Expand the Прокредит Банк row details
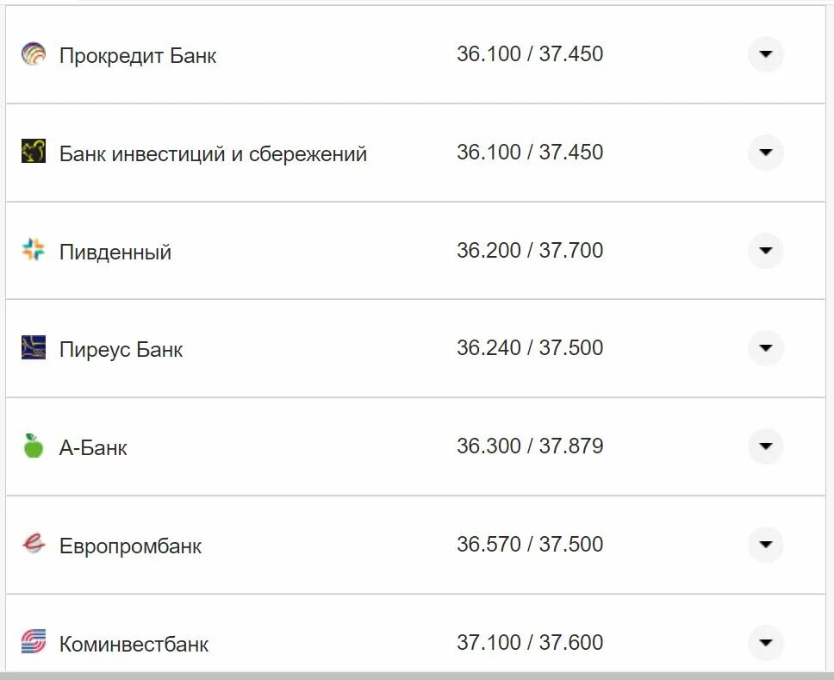Viewport: 834px width, 680px height. tap(765, 53)
